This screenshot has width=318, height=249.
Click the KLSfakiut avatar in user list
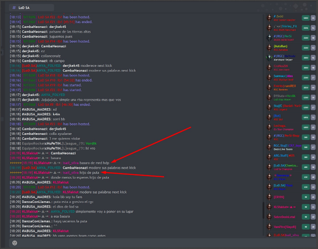(x=269, y=207)
